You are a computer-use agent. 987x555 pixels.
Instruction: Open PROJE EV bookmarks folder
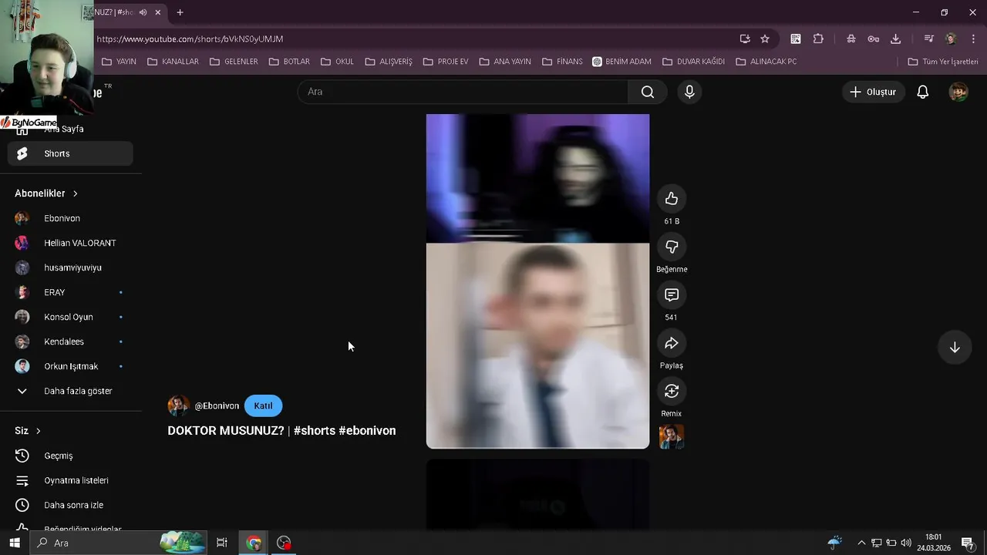coord(445,62)
